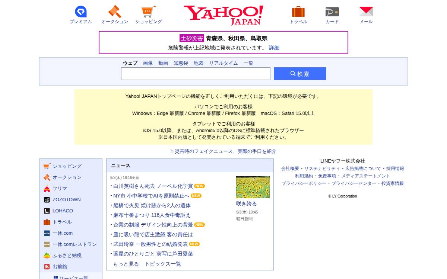The height and width of the screenshot is (279, 447).
Task: Click the 出前館 icon in the sidebar
Action: (x=47, y=267)
